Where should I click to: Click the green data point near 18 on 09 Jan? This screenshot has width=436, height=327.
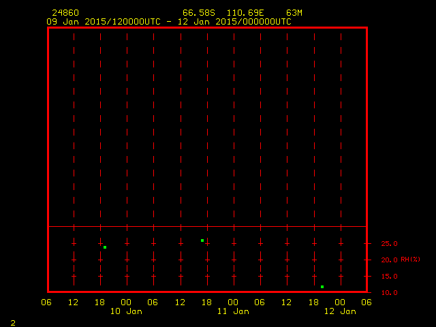(x=105, y=247)
